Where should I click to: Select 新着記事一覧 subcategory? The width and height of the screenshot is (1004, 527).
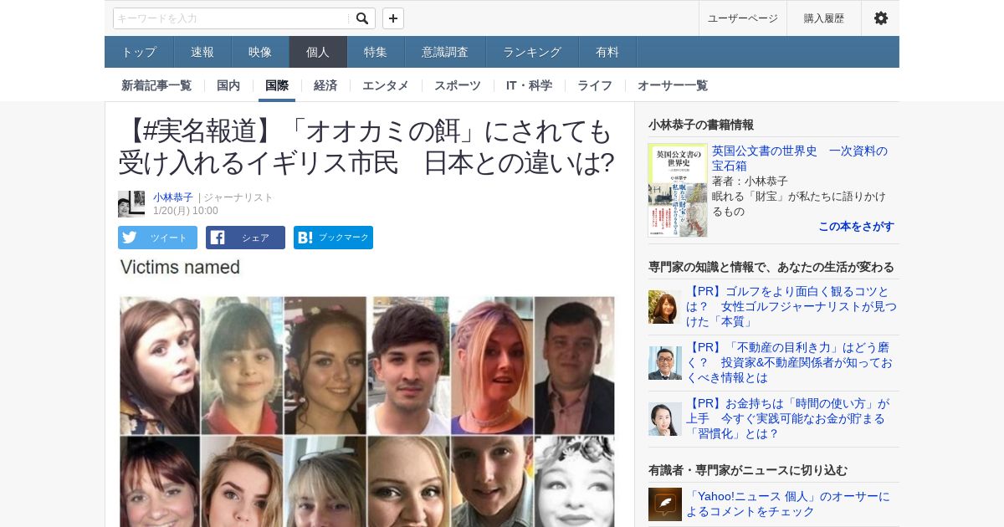tap(156, 85)
